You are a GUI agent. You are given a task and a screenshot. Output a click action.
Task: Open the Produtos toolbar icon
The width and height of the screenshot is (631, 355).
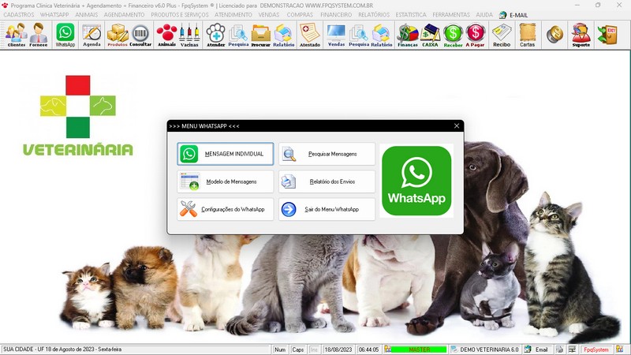[118, 35]
